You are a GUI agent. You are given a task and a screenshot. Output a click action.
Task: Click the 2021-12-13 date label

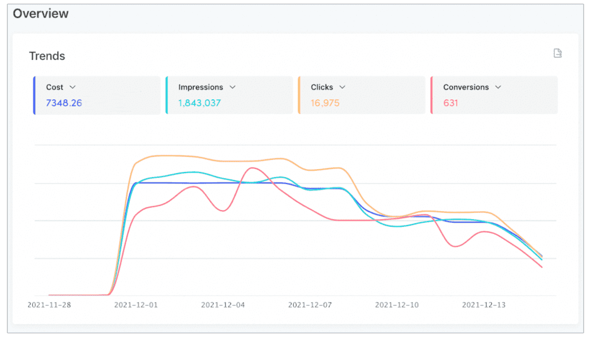[483, 305]
